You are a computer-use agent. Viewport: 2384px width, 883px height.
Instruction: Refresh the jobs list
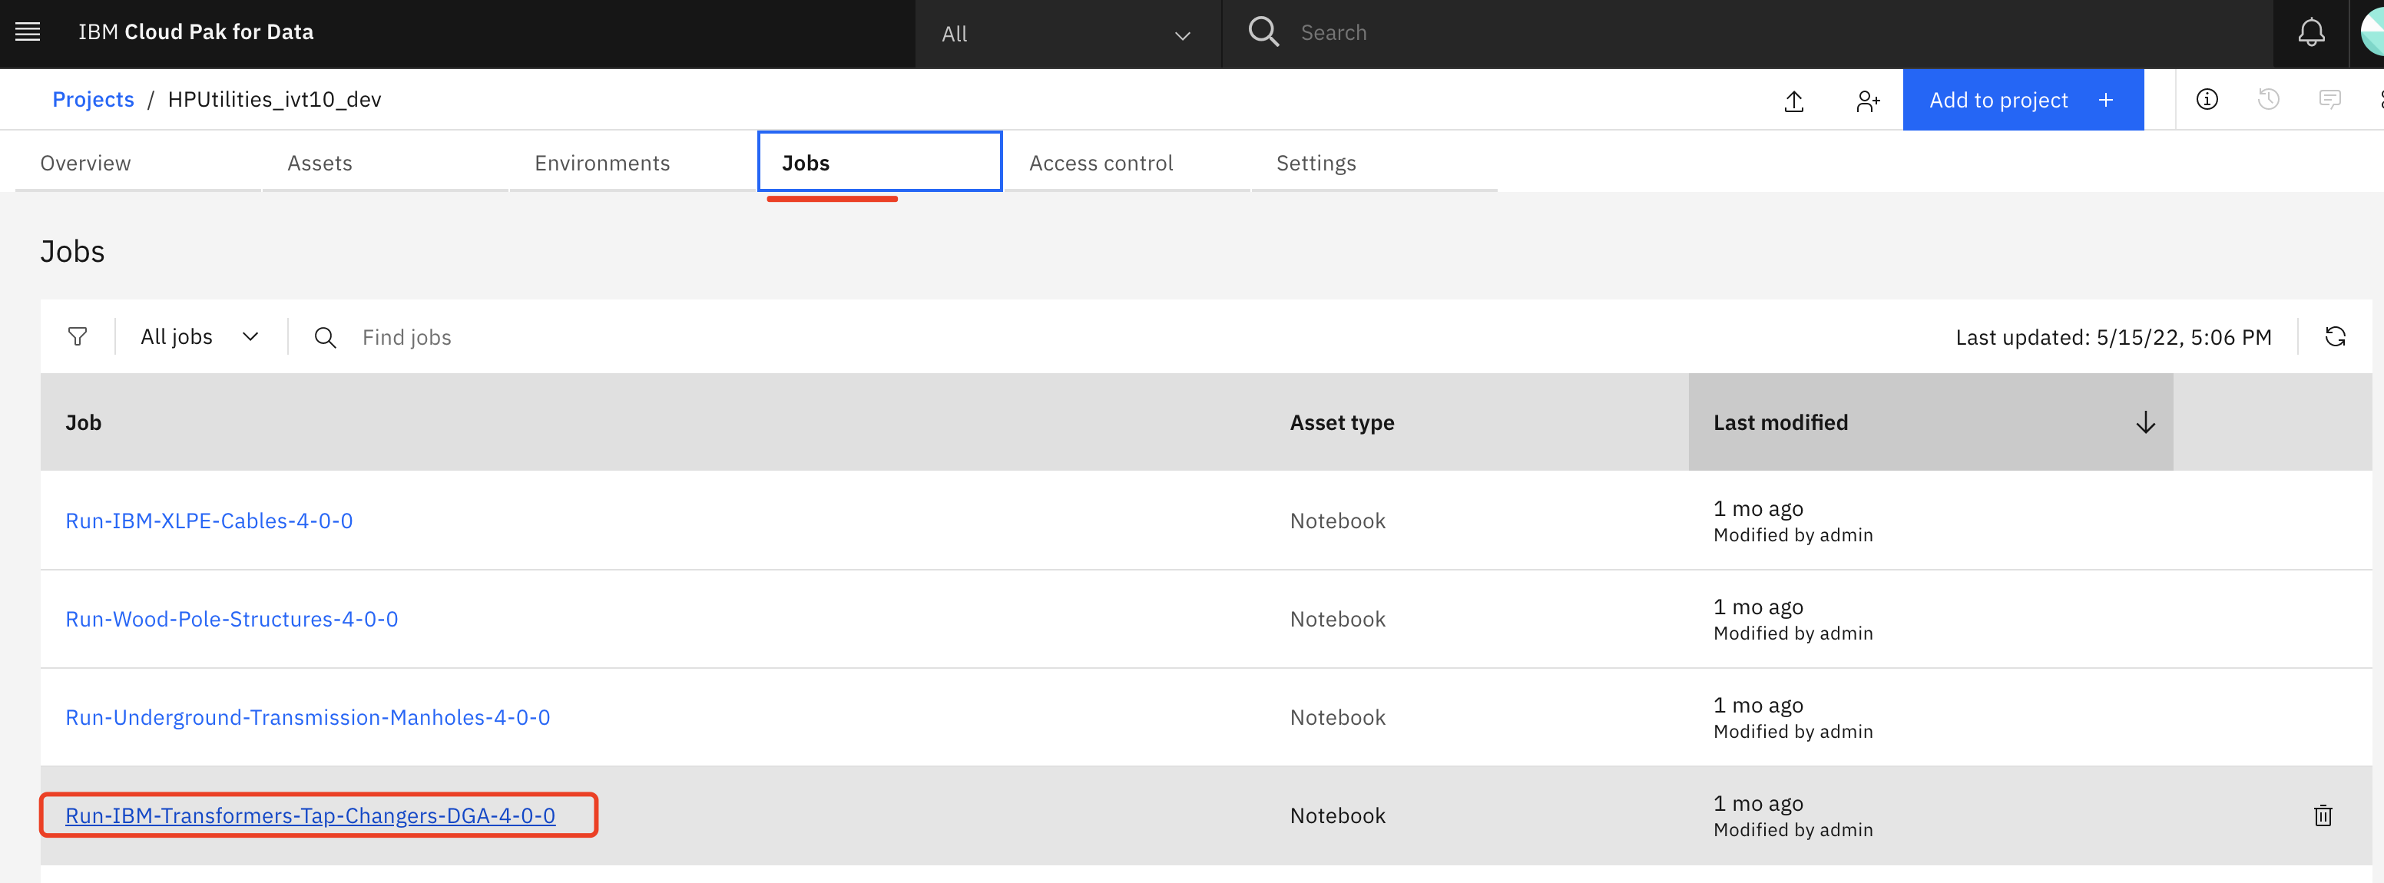pos(2334,337)
